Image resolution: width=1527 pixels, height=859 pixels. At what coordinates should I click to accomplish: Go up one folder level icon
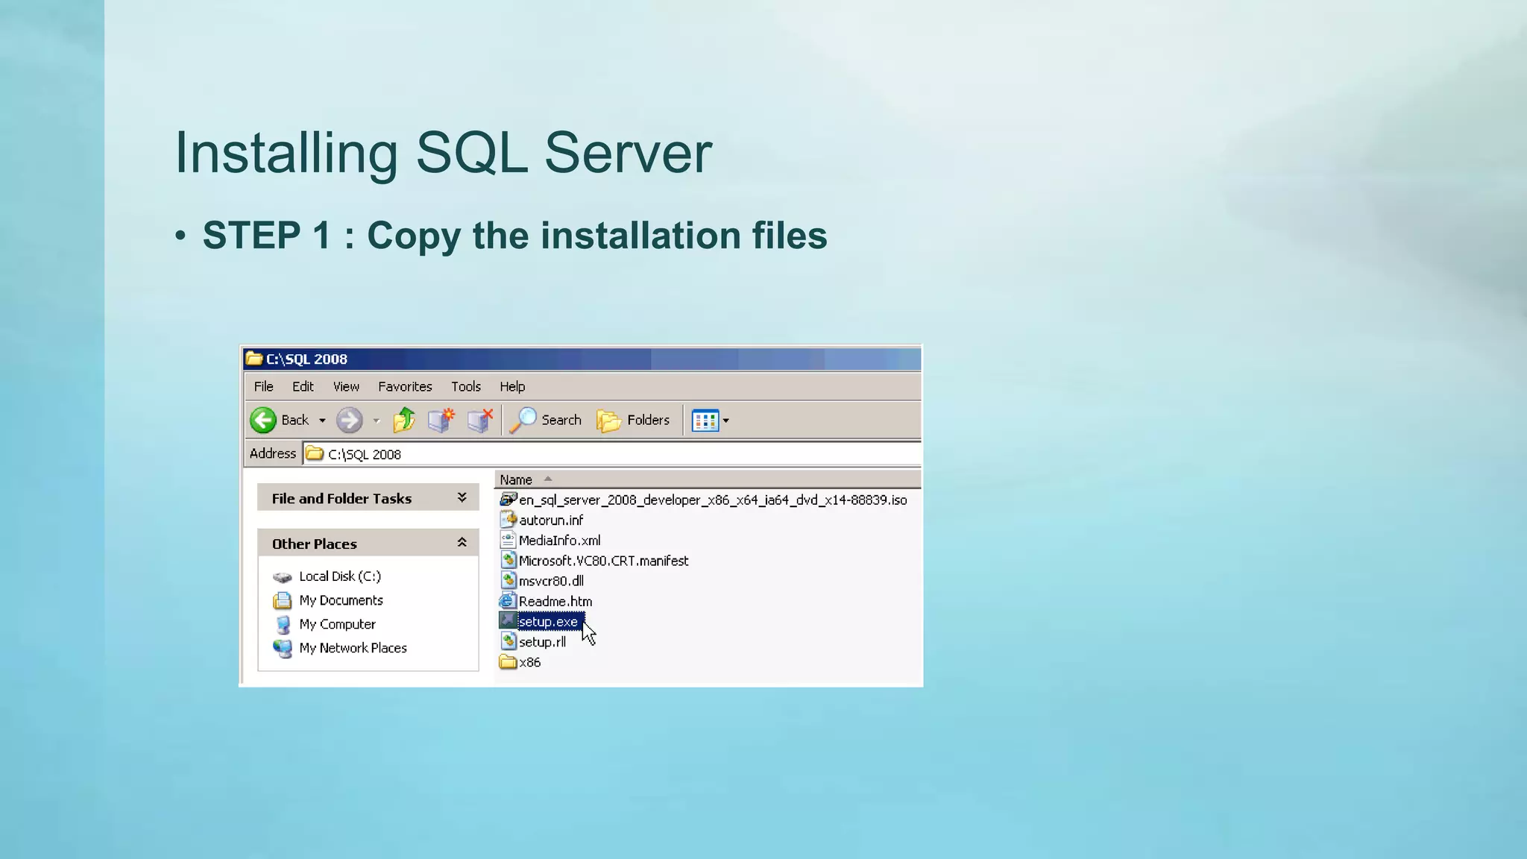coord(404,420)
